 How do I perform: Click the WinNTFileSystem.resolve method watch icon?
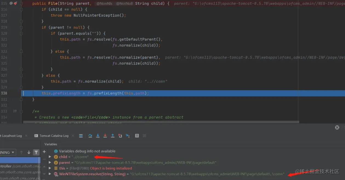coord(56,174)
